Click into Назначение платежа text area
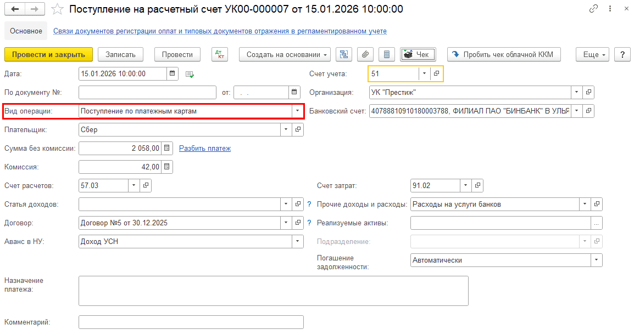 pos(273,290)
